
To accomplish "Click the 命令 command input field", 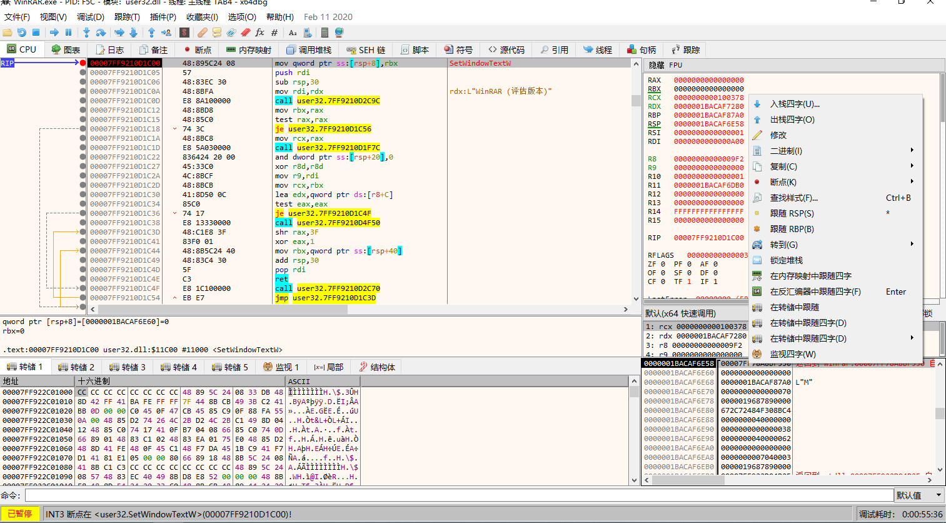I will pos(460,495).
